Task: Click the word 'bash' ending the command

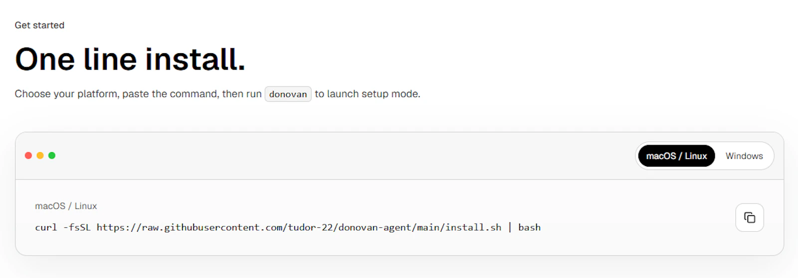Action: coord(529,227)
